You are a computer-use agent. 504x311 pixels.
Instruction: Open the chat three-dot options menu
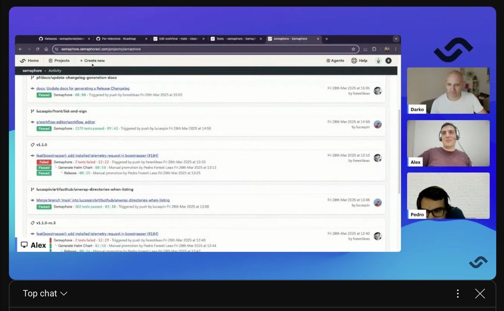click(458, 293)
